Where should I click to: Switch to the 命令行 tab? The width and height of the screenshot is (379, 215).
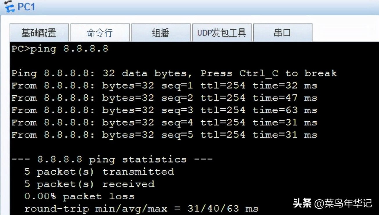(x=100, y=33)
